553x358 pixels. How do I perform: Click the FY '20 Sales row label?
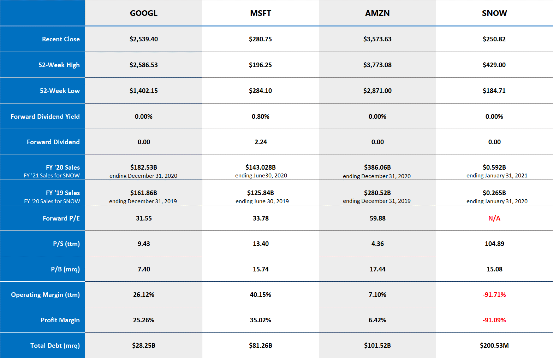point(63,168)
